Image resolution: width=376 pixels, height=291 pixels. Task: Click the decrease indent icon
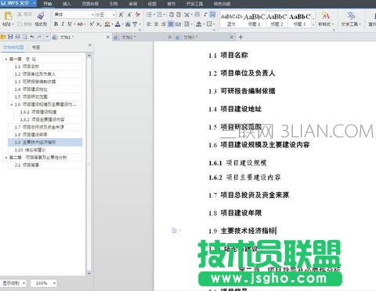[172, 14]
